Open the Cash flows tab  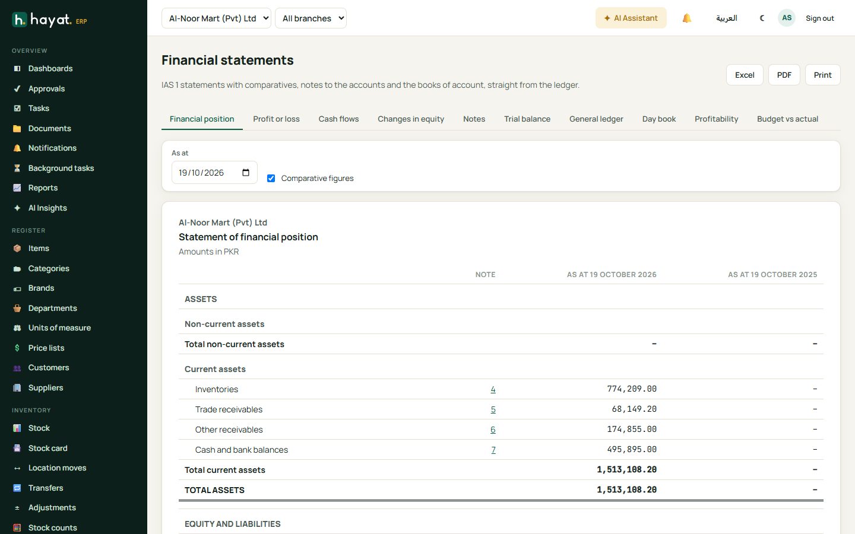(x=338, y=119)
